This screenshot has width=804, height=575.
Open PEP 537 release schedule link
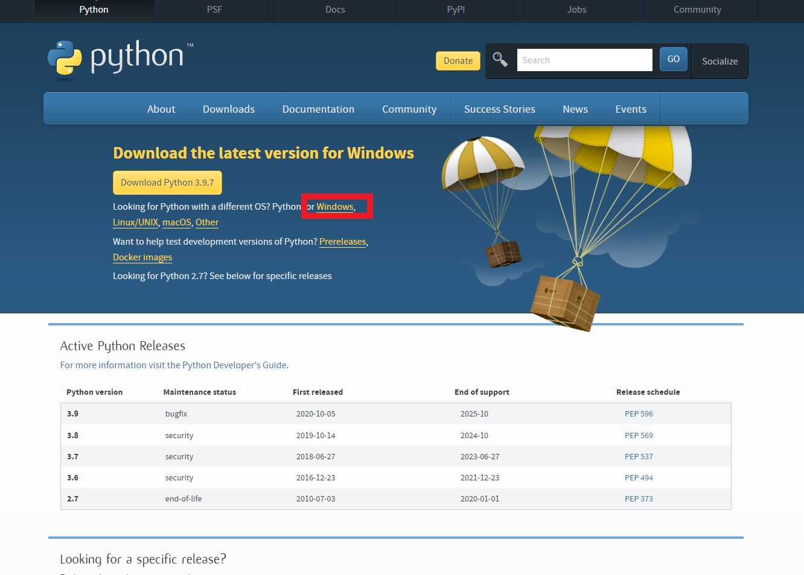[x=639, y=457]
